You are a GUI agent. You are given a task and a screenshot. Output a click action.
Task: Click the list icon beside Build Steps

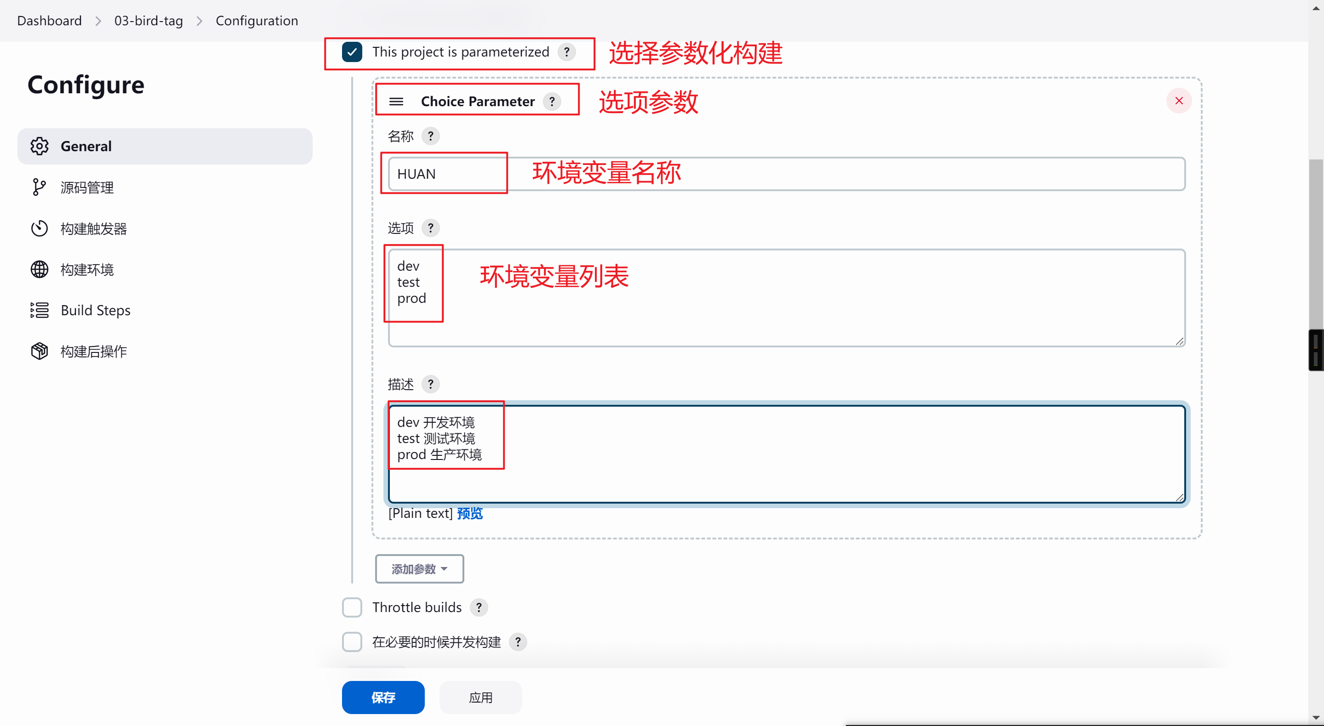[x=39, y=310]
